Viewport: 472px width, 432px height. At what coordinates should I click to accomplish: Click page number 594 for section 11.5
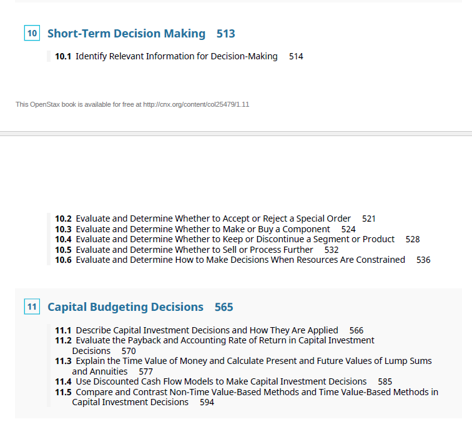click(x=207, y=402)
